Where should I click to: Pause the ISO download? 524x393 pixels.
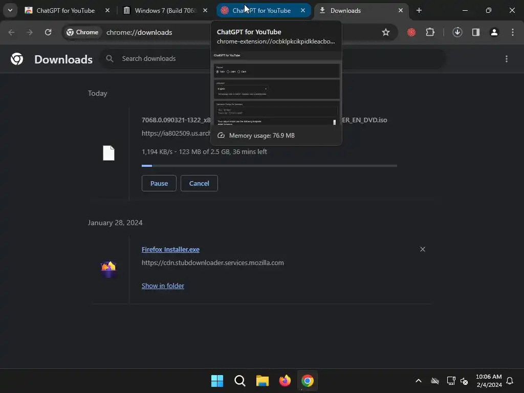coord(159,183)
